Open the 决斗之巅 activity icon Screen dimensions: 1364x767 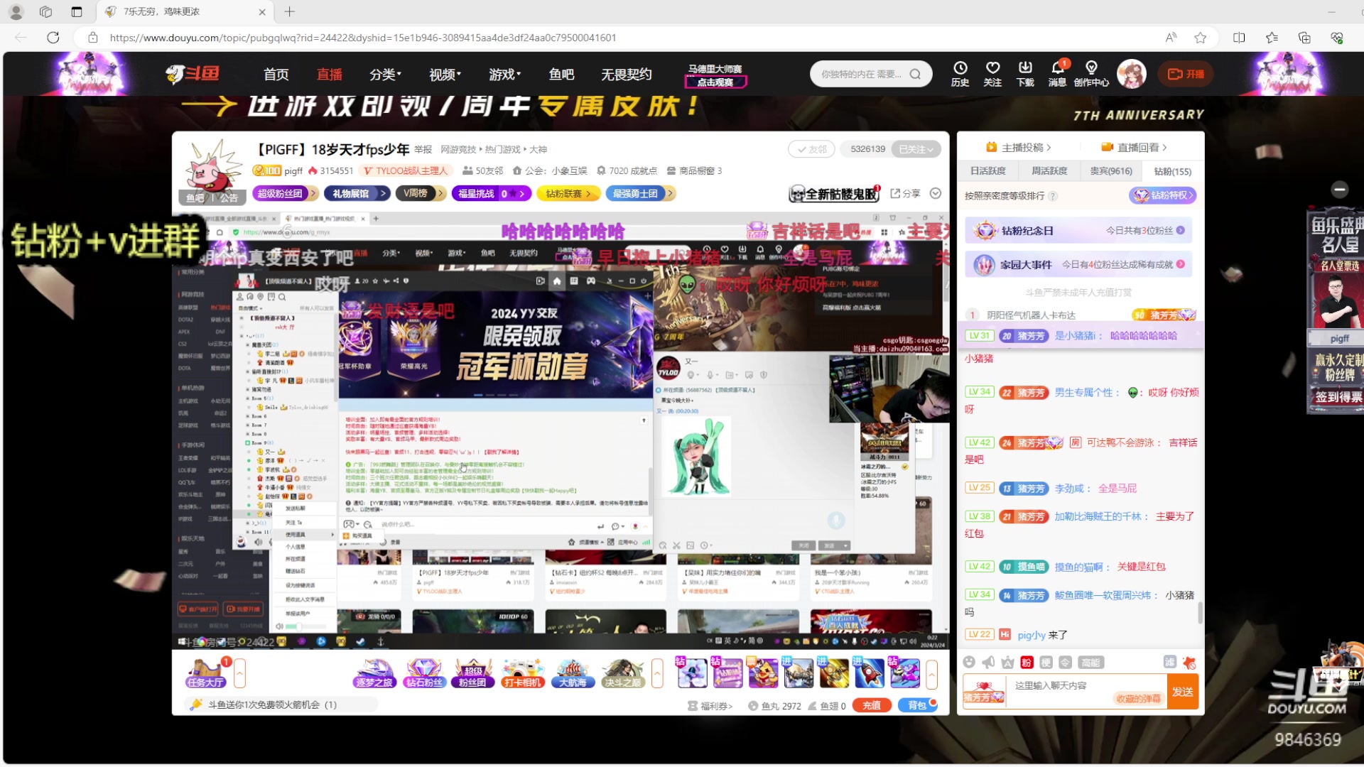(622, 673)
